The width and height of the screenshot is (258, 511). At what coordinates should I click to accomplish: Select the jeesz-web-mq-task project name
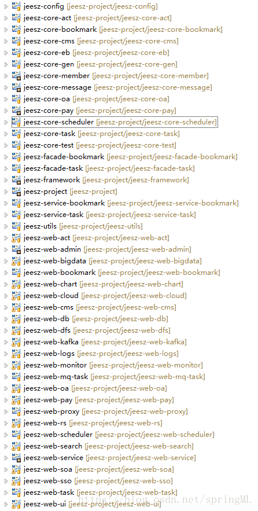[56, 376]
